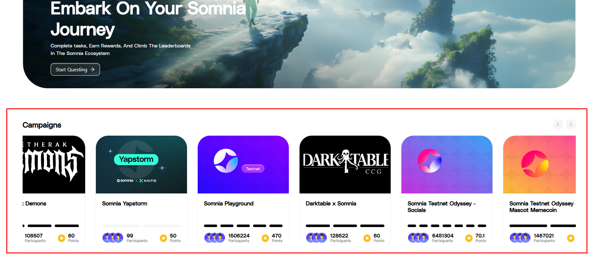Click Odyssey Socials participant avatars icon
The height and width of the screenshot is (255, 589).
pos(418,238)
